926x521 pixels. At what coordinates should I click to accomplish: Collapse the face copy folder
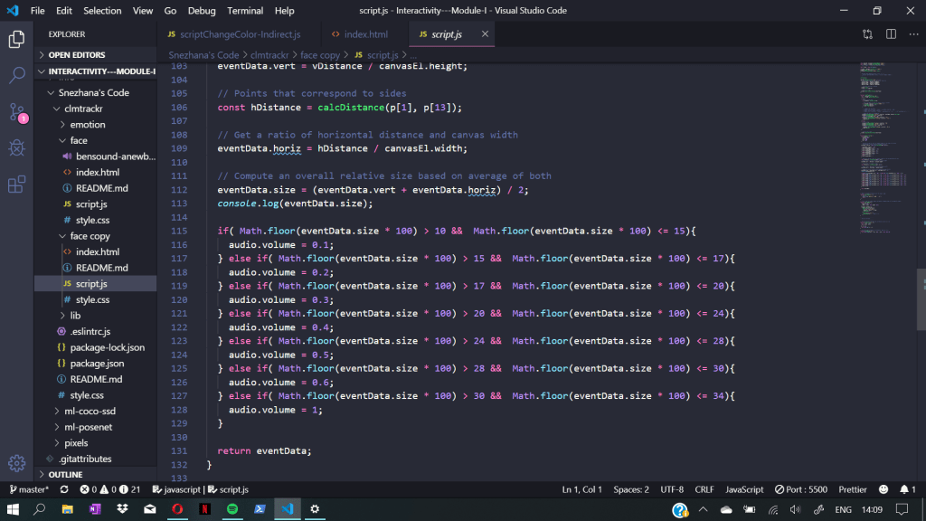pos(90,236)
